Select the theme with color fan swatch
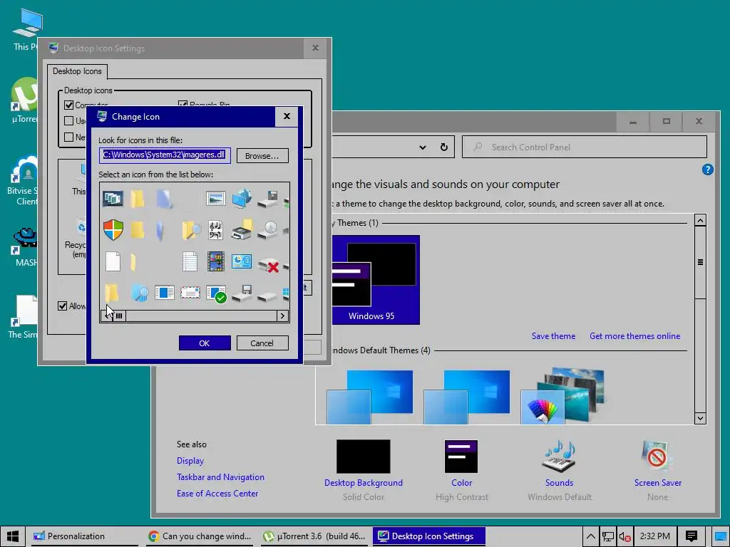This screenshot has height=547, width=730. tap(563, 395)
